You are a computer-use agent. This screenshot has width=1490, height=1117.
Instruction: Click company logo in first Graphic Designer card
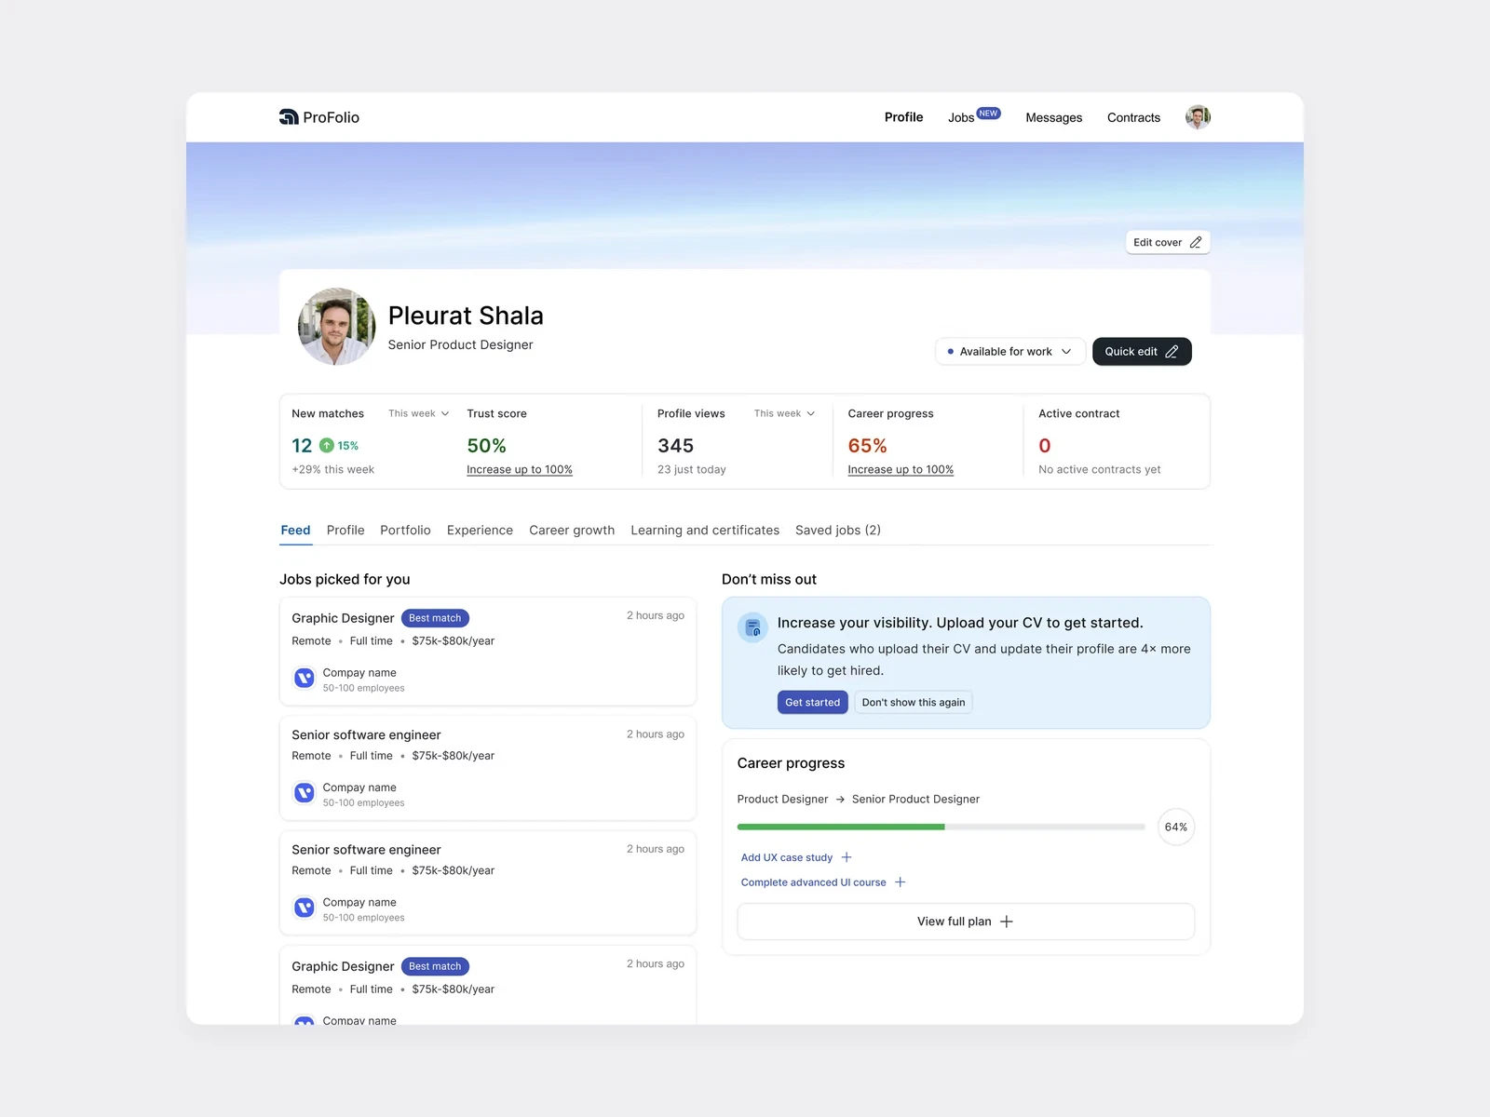click(x=304, y=678)
